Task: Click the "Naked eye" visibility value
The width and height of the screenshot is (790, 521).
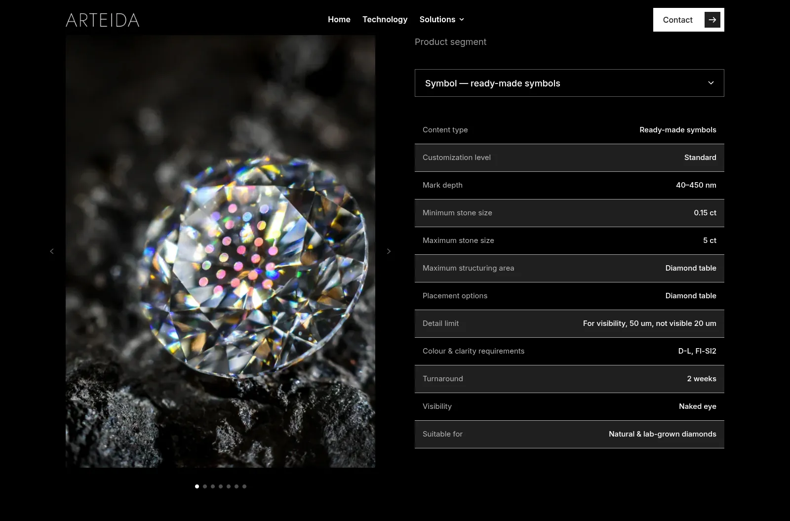Action: [x=698, y=406]
